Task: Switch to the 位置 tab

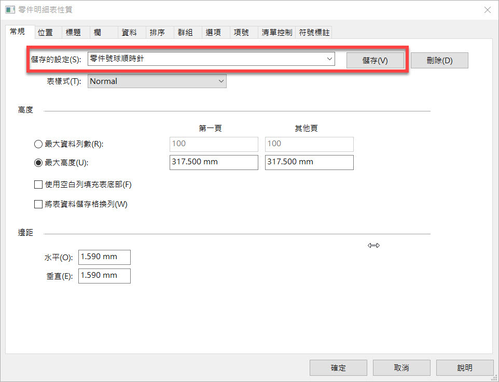Action: tap(45, 32)
